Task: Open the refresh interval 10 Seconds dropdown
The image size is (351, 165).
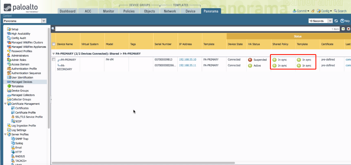Action: coord(330,21)
